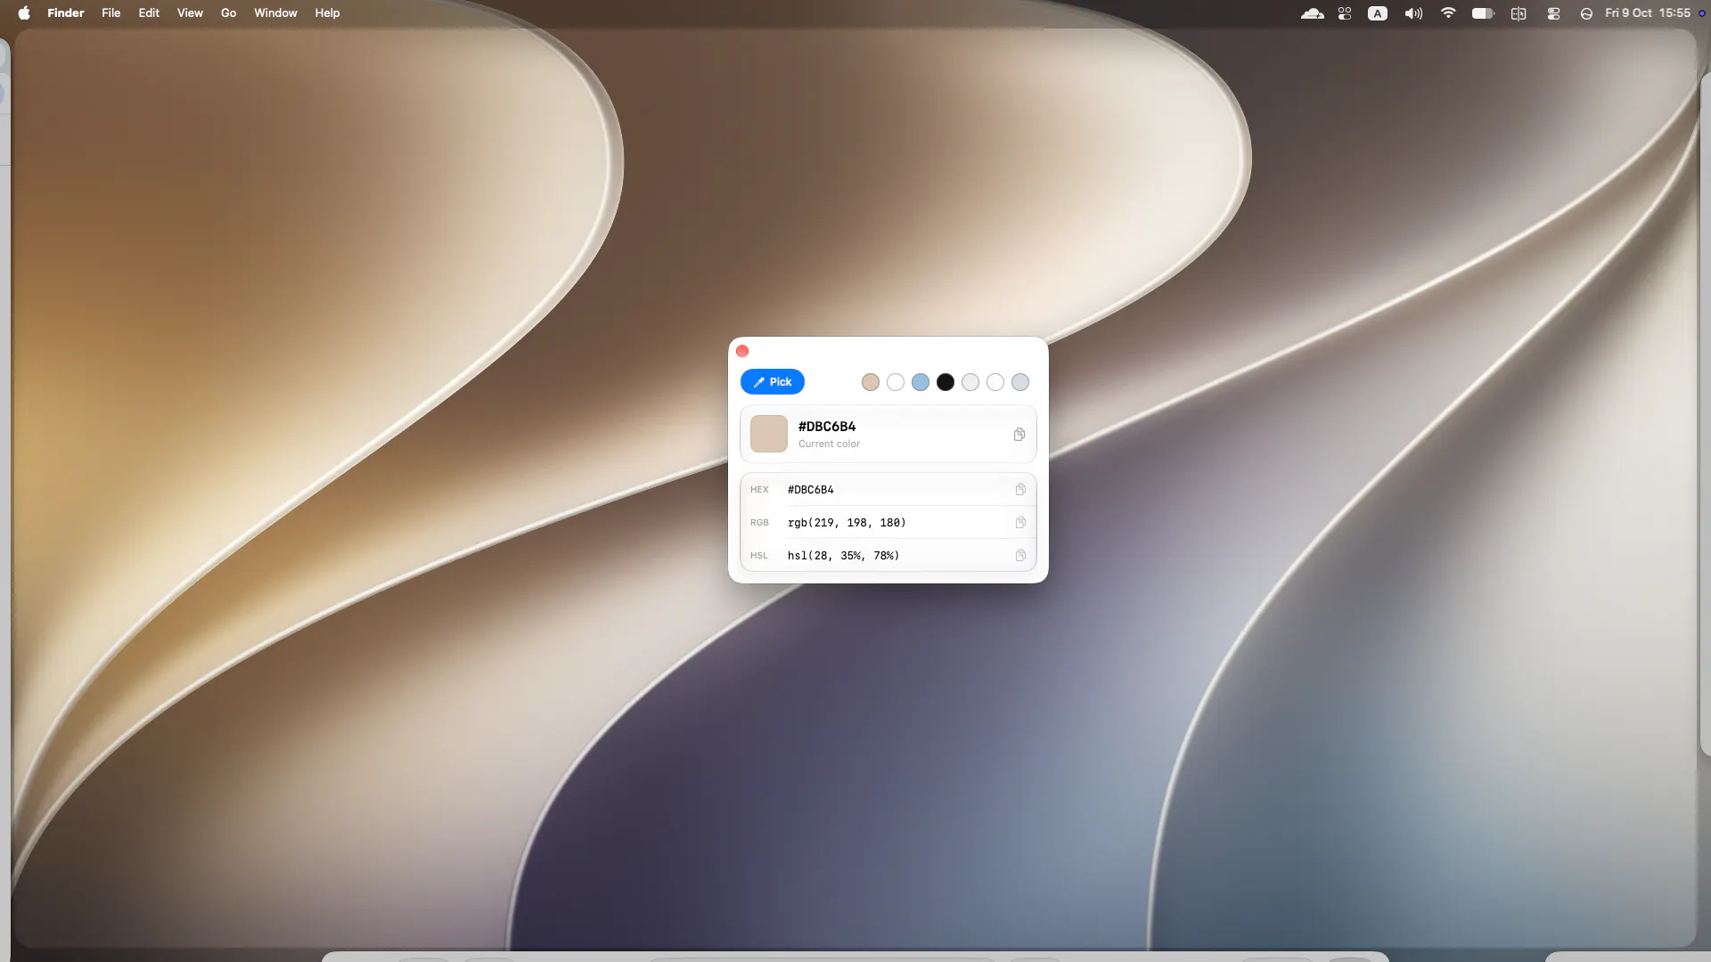
Task: Click the large current color preview square
Action: (x=769, y=434)
